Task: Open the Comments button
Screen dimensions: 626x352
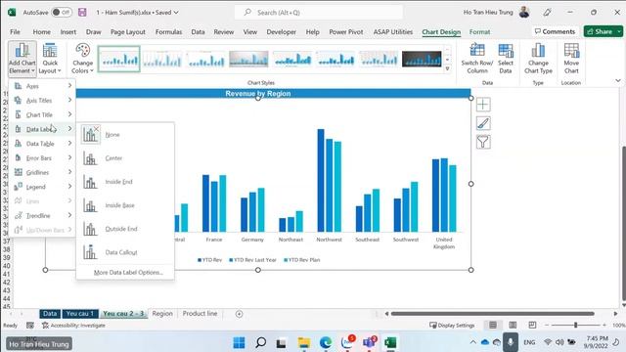Action: coord(555,31)
